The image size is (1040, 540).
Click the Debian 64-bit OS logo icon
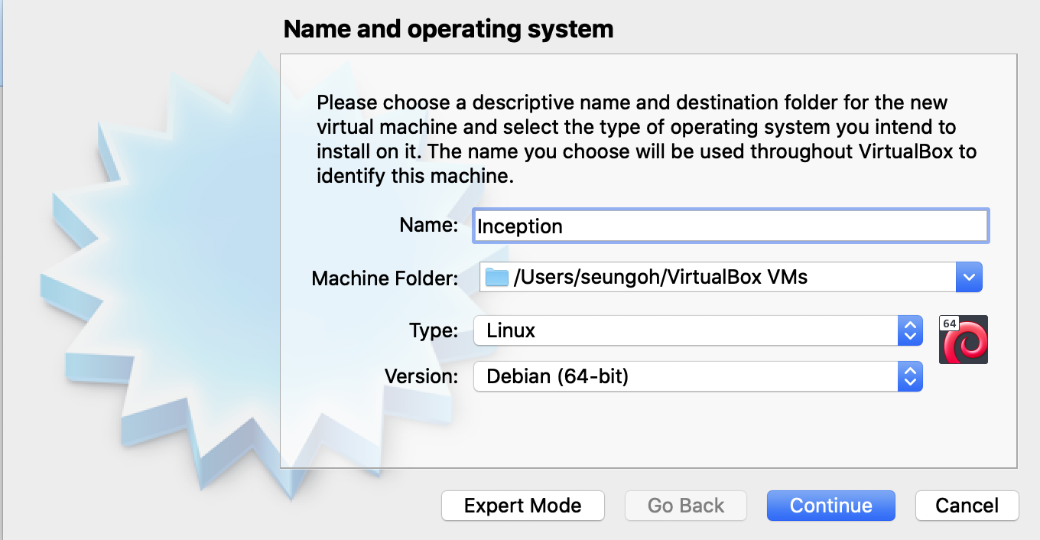coord(964,339)
